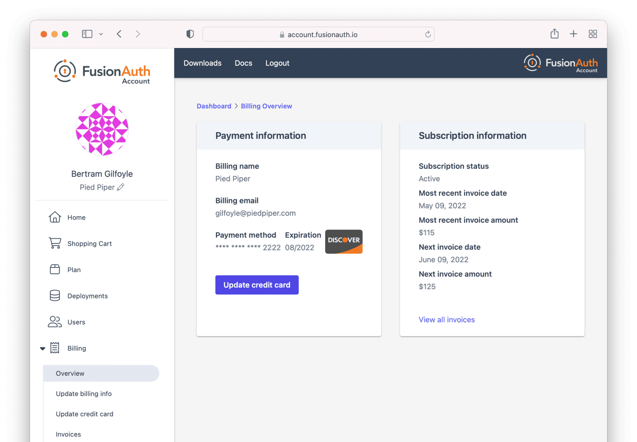Click the Pied Piper billing name value

coord(233,179)
